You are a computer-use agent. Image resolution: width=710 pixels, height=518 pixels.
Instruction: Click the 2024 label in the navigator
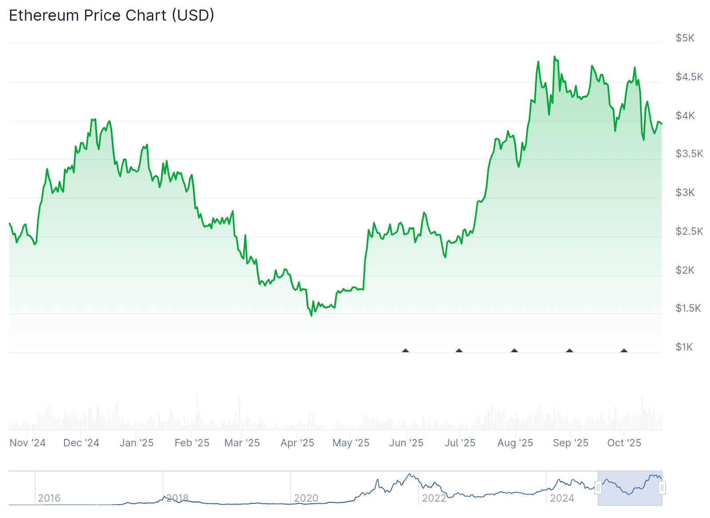(562, 498)
